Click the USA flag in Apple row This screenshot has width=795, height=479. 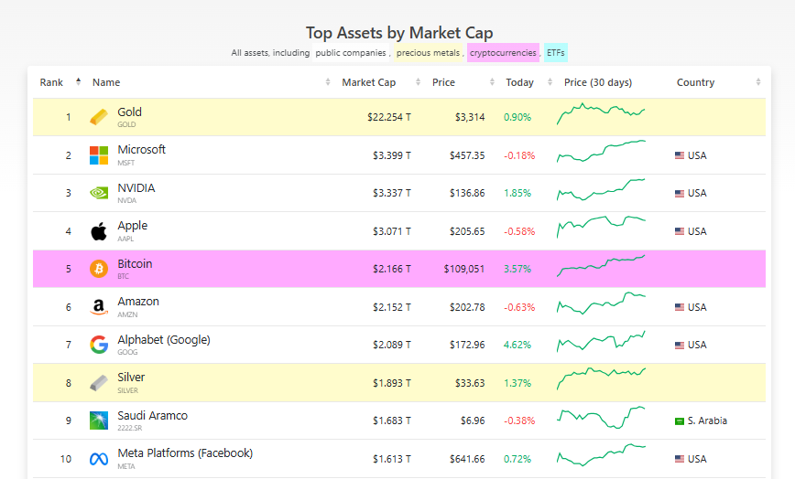click(x=680, y=231)
